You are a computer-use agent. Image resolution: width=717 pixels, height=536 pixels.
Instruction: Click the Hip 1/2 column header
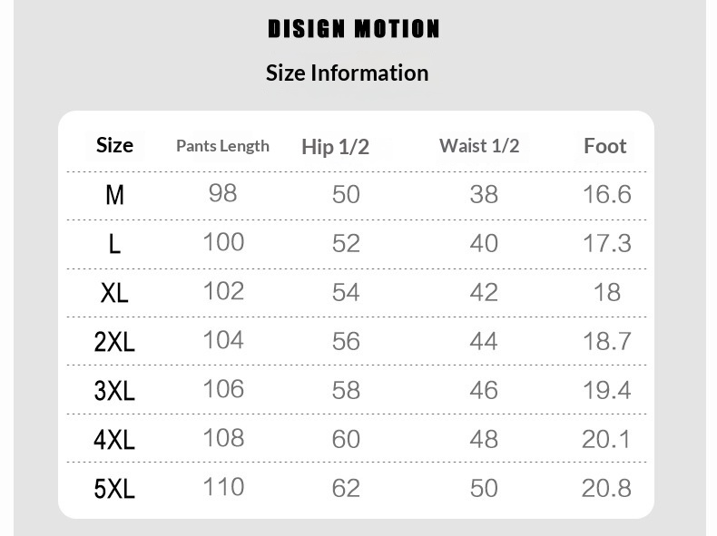pyautogui.click(x=335, y=147)
